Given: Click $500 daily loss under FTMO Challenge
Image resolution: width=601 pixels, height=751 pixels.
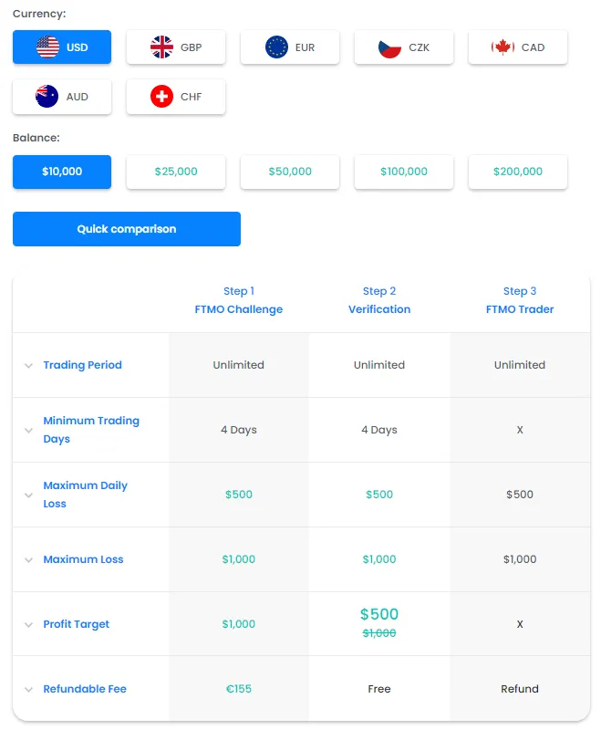Looking at the screenshot, I should (x=238, y=495).
